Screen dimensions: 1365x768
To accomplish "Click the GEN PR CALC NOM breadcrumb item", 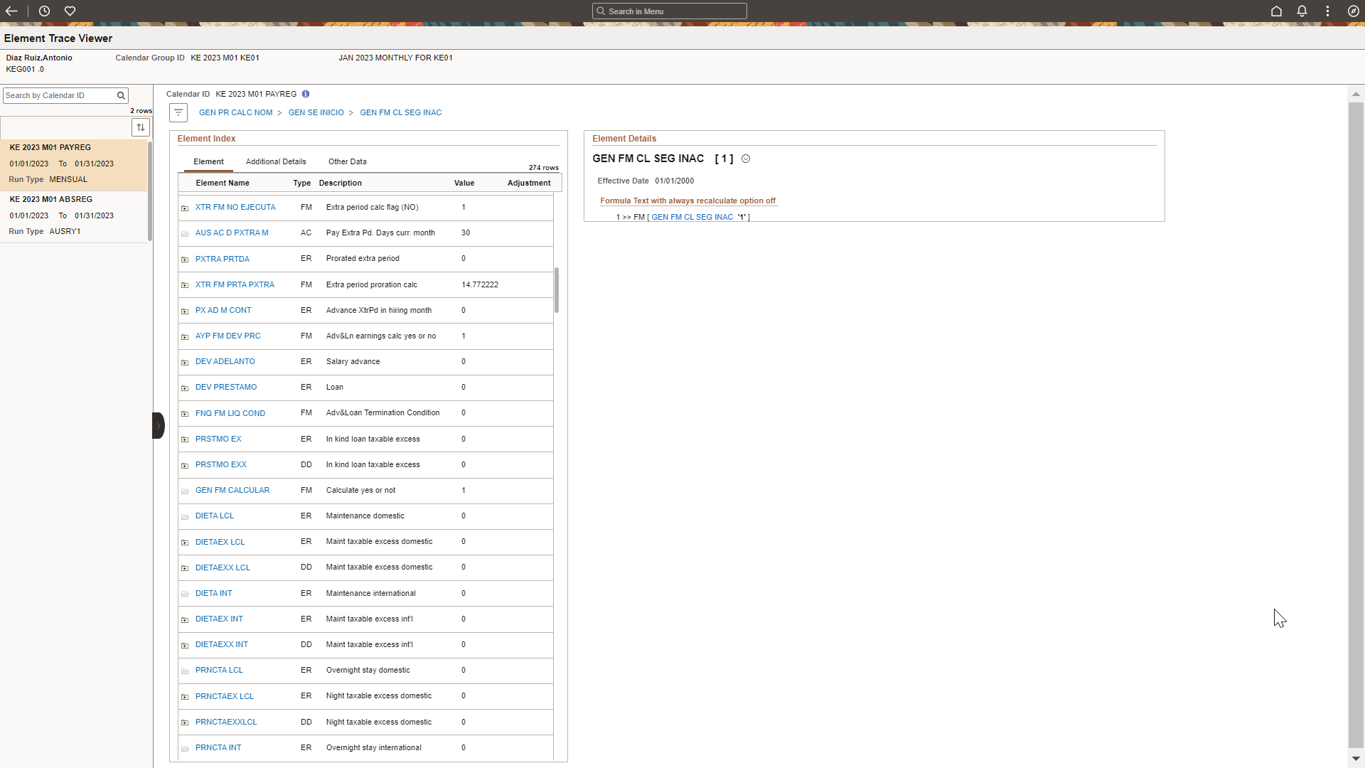I will click(x=236, y=112).
